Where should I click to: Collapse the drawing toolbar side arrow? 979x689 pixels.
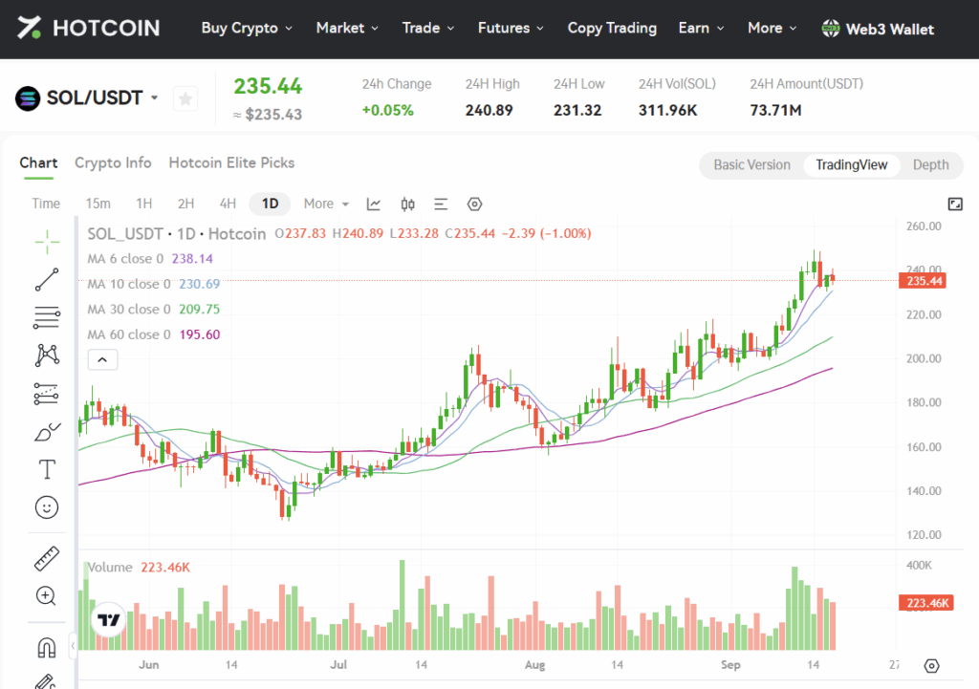73,646
